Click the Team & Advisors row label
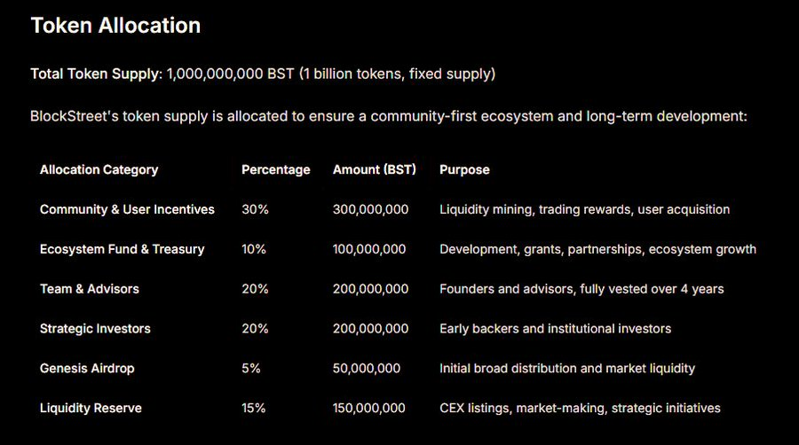 [x=89, y=289]
